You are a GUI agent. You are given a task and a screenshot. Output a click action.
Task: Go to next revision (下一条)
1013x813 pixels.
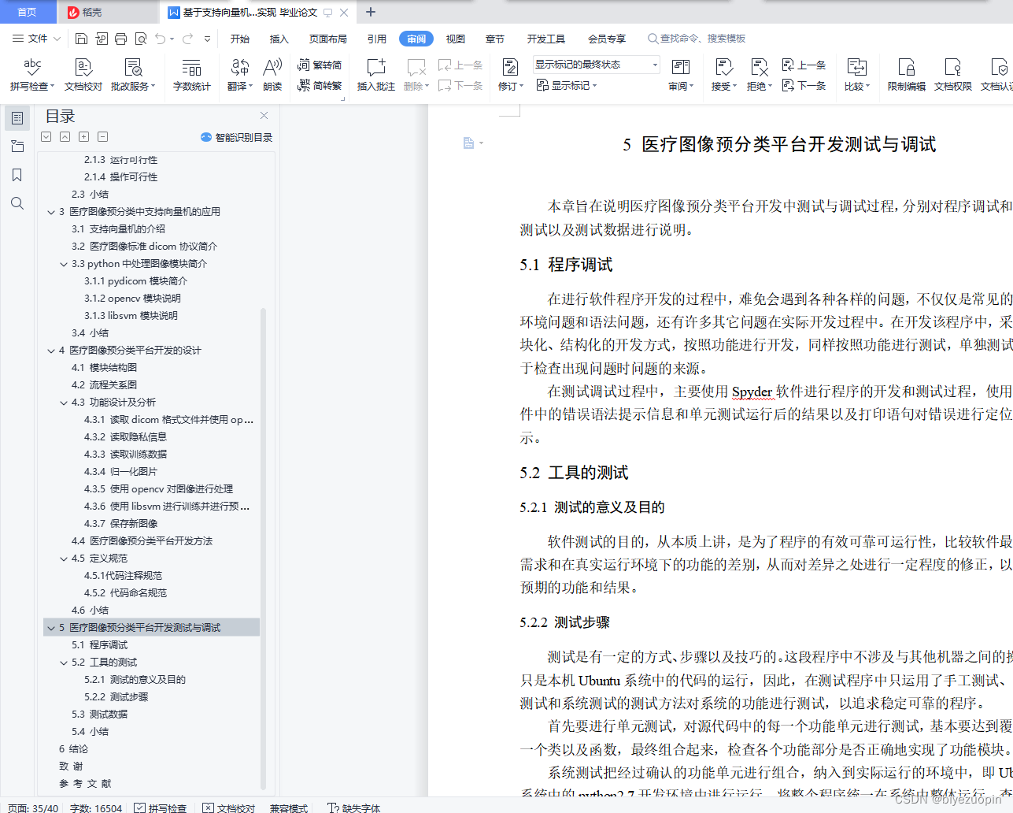click(804, 85)
